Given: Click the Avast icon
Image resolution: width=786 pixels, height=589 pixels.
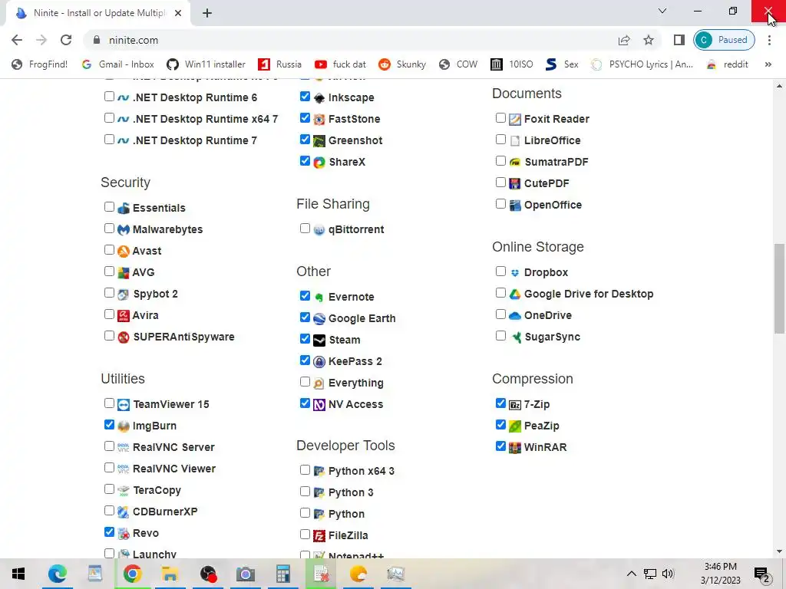Looking at the screenshot, I should point(124,251).
